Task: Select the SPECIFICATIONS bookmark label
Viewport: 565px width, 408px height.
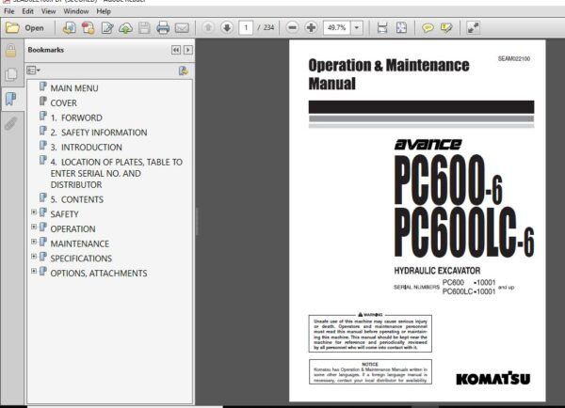Action: [81, 259]
